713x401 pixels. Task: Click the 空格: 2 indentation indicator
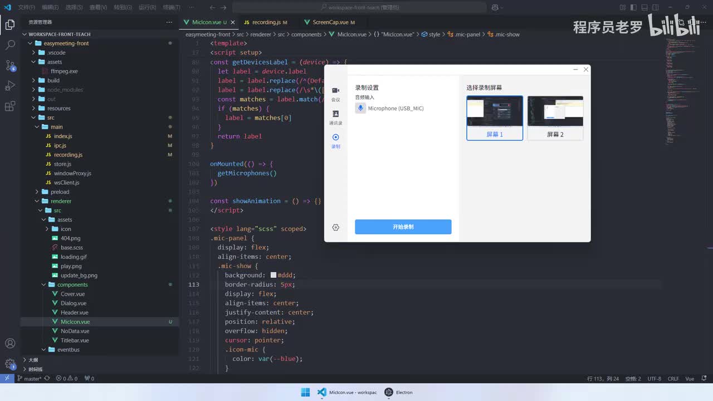click(633, 379)
